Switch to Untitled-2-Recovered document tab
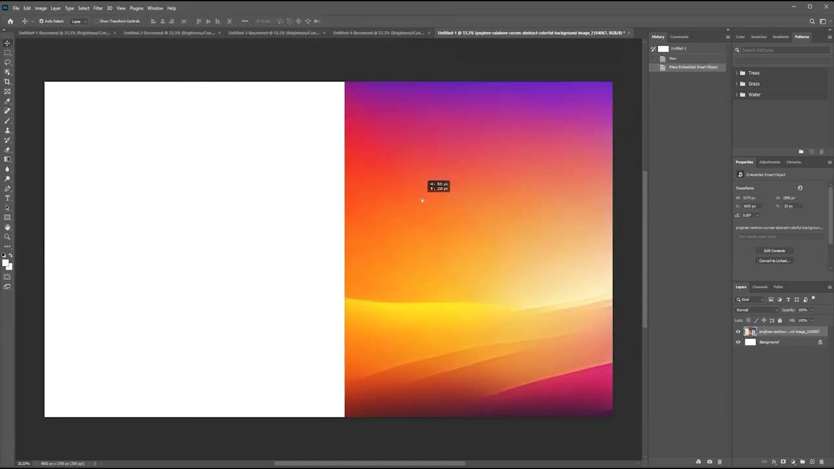This screenshot has width=834, height=469. [x=169, y=33]
